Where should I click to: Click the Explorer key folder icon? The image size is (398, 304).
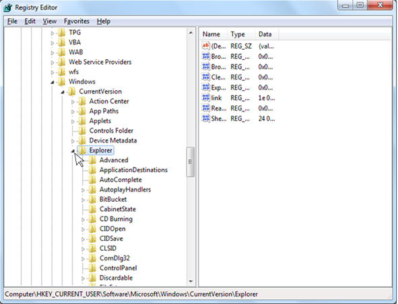[x=82, y=151]
